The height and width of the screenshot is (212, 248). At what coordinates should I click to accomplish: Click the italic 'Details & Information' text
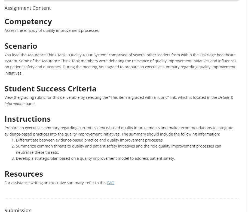(x=119, y=100)
